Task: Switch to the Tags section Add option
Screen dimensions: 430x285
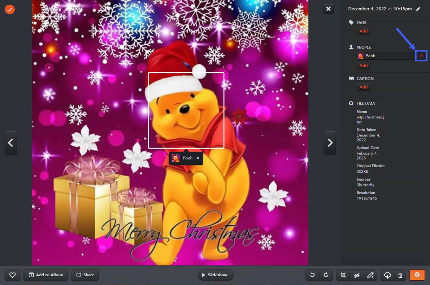Action: 363,31
